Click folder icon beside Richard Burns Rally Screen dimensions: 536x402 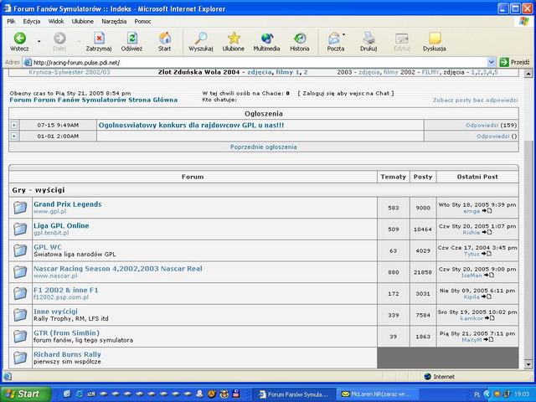click(x=20, y=358)
